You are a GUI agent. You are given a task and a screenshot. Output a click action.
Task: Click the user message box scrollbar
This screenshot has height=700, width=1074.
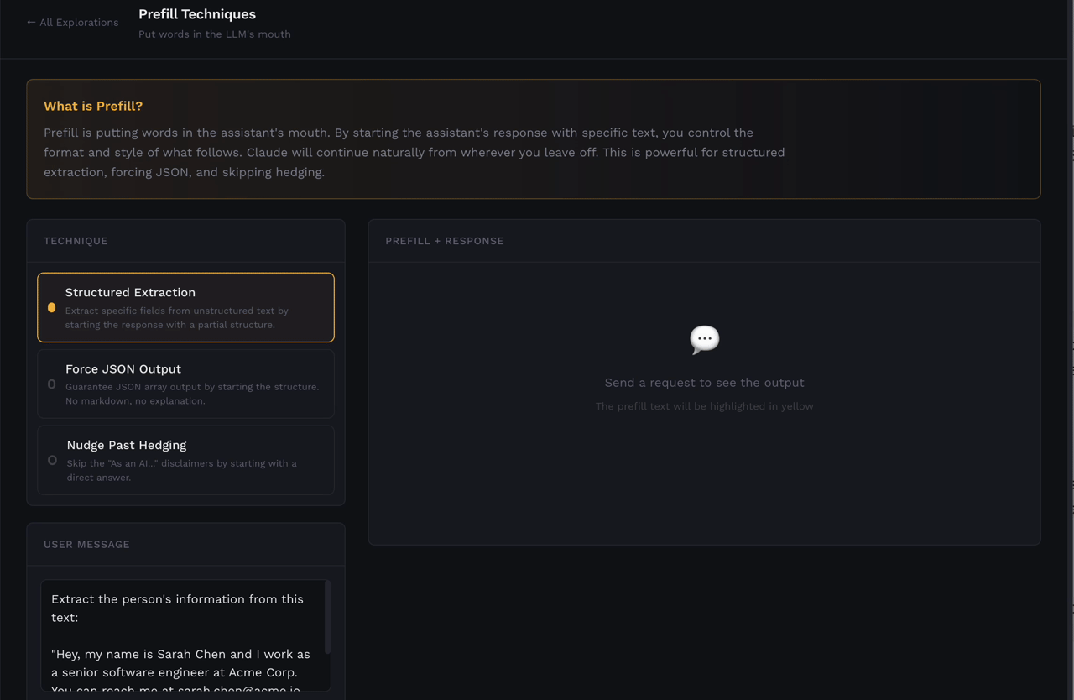click(327, 618)
